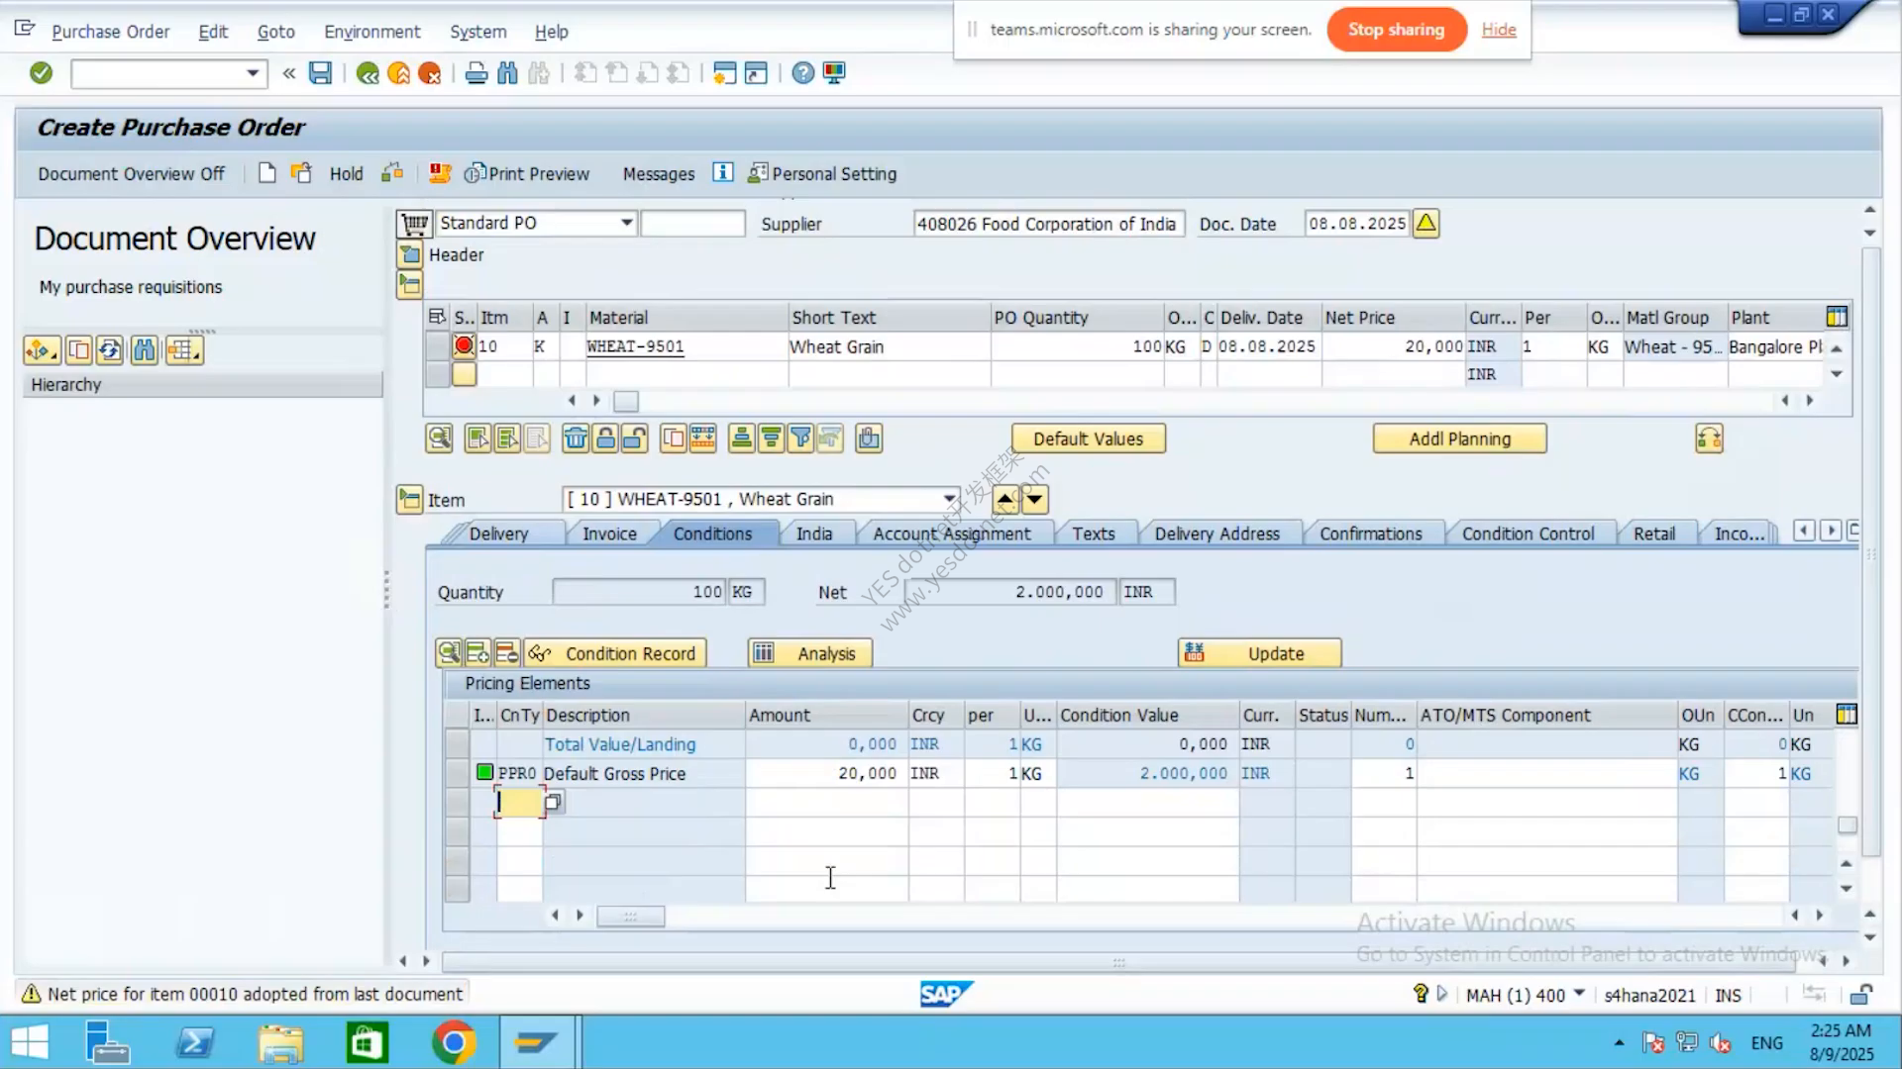The height and width of the screenshot is (1069, 1902).
Task: Click the red Cancel icon in toolbar
Action: click(x=430, y=73)
